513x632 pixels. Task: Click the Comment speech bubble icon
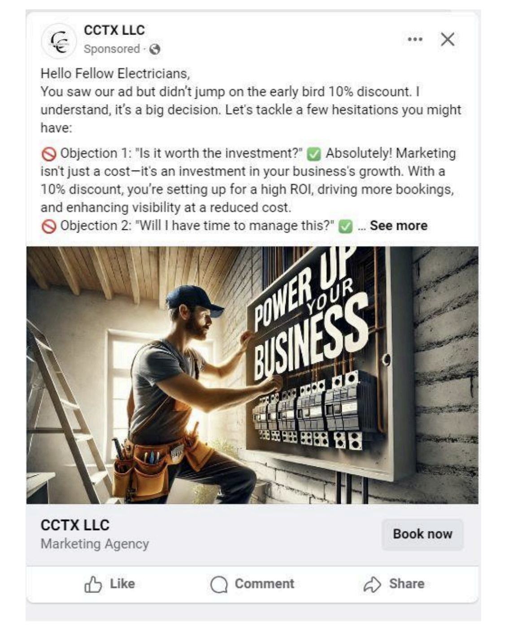[219, 584]
